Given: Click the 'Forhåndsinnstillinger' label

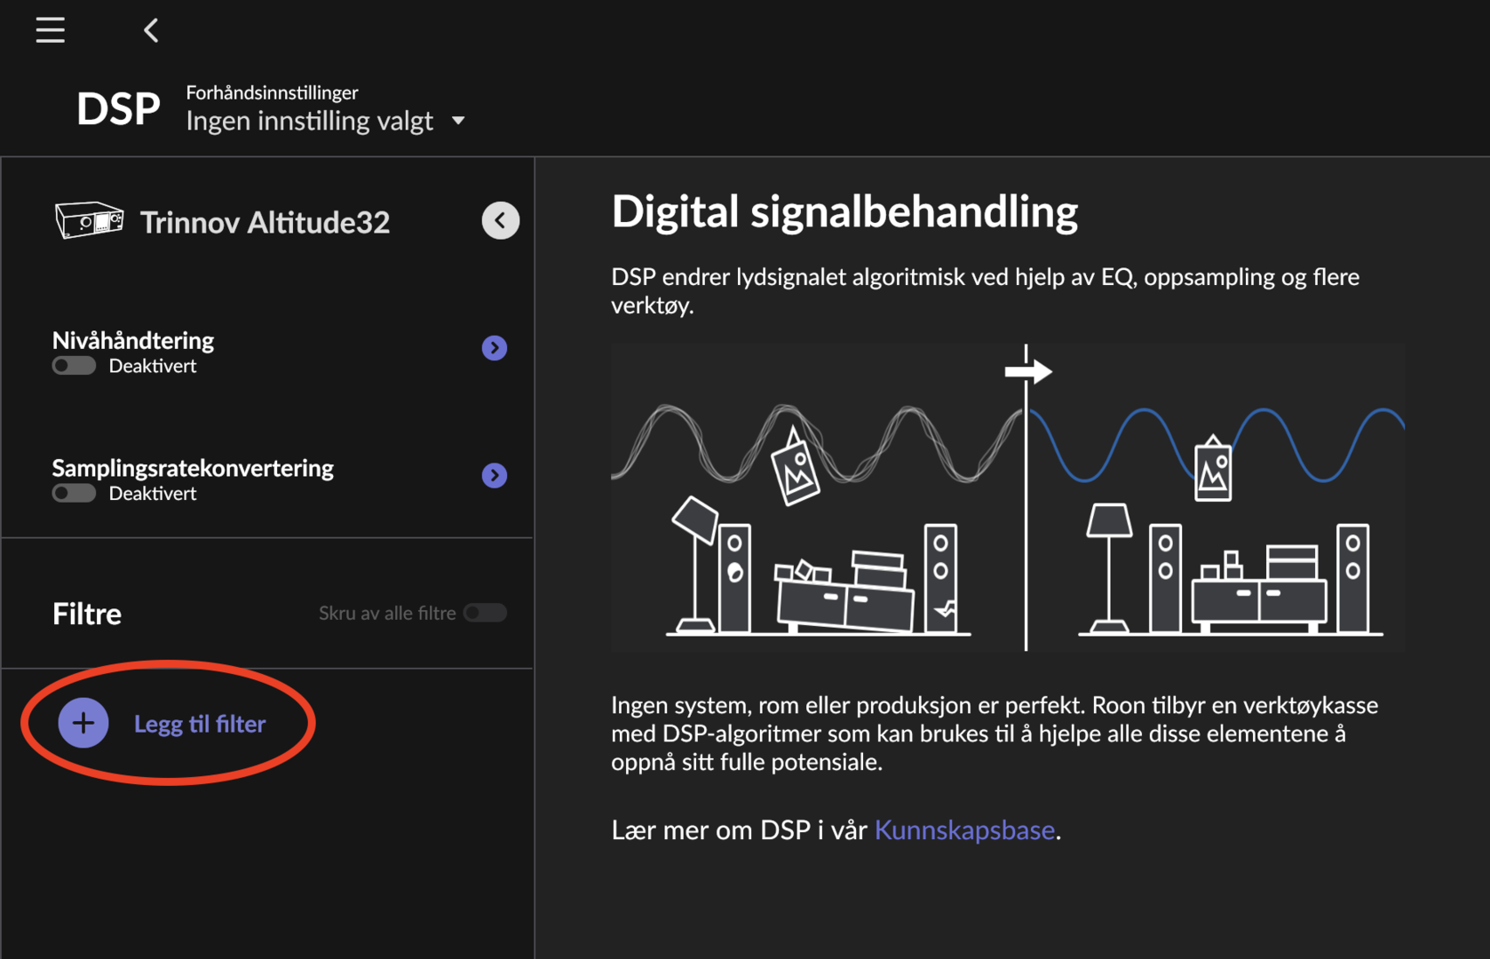Looking at the screenshot, I should 272,92.
